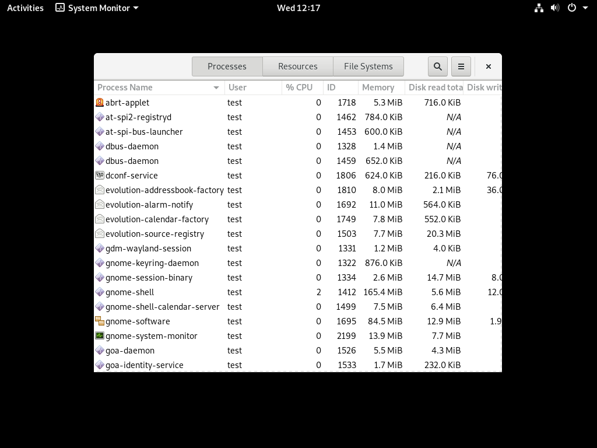Image resolution: width=597 pixels, height=448 pixels.
Task: Select the gdm-wayland-session process name
Action: click(149, 249)
